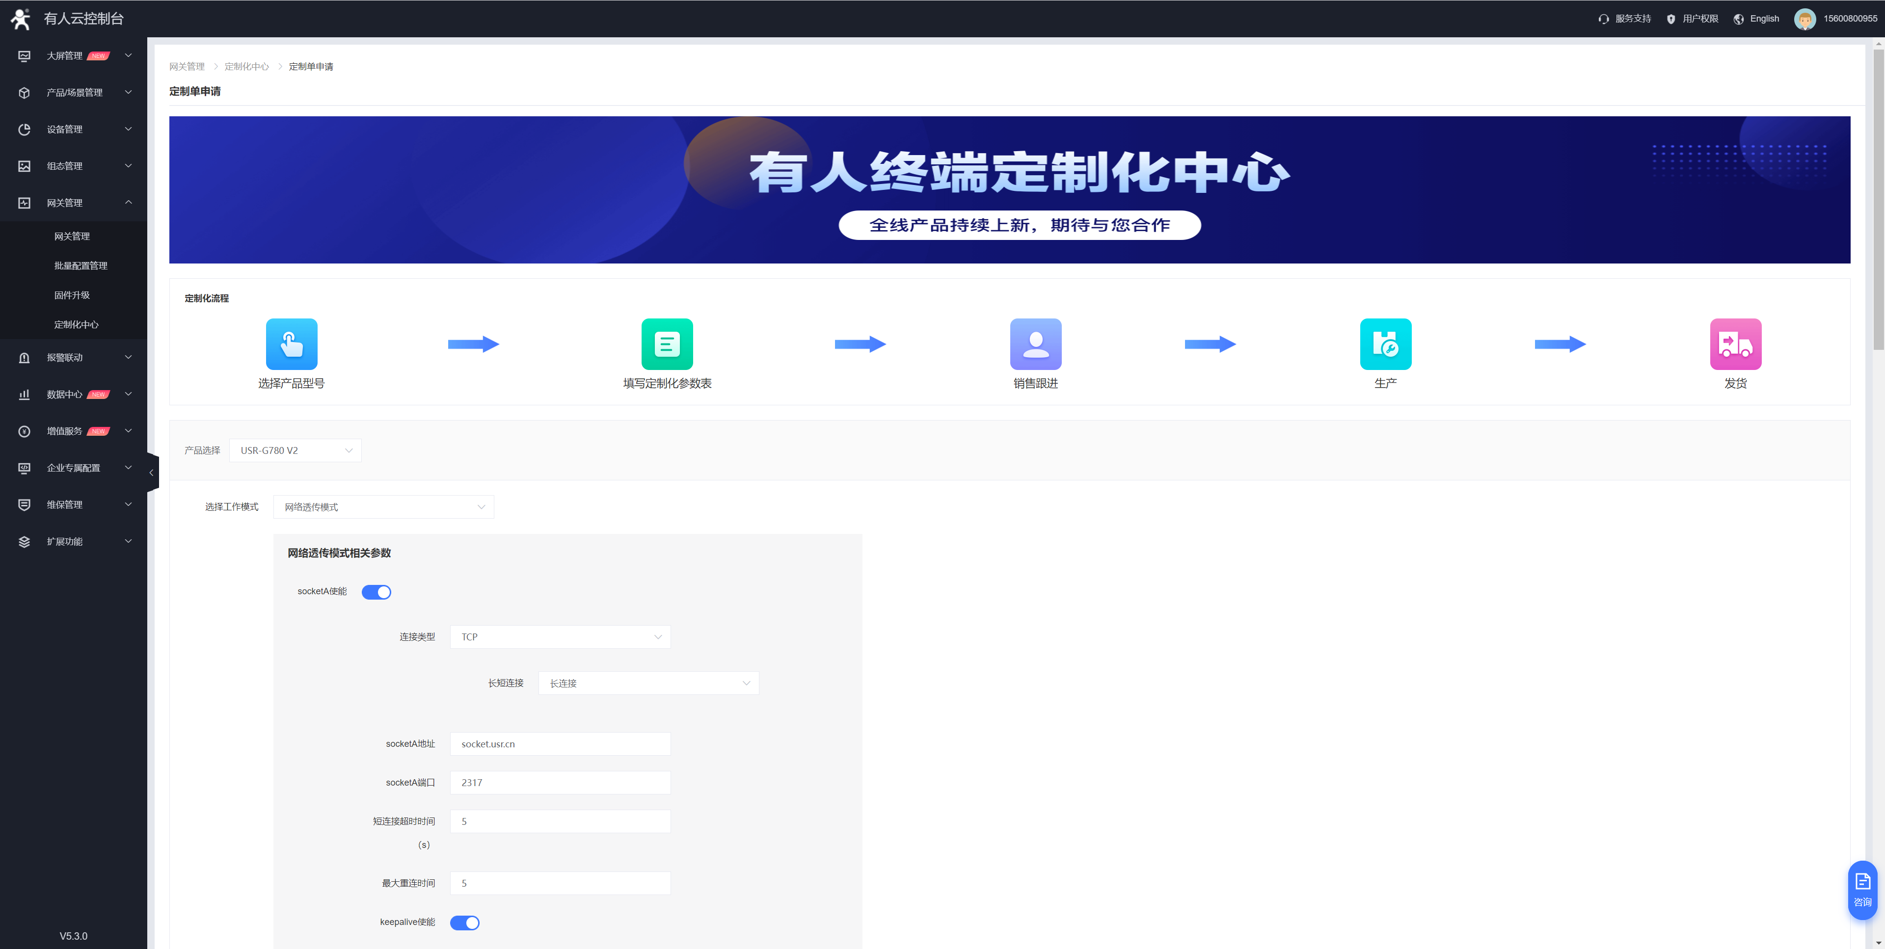
Task: Expand the 企业专属配置 menu chevron
Action: click(x=129, y=468)
